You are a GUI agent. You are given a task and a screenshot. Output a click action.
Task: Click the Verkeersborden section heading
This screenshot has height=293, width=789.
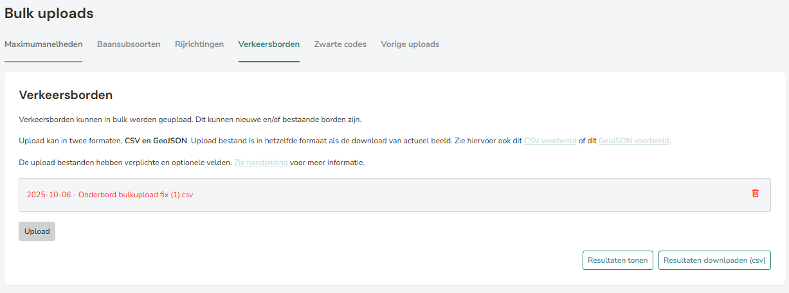tap(66, 95)
